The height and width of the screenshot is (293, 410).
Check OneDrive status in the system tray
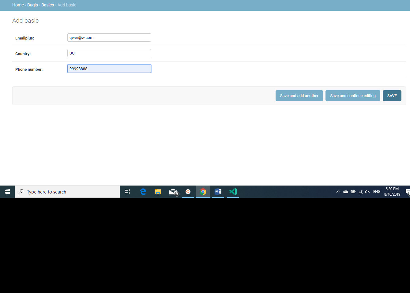coord(346,192)
